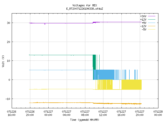The height and width of the screenshot is (122, 163).
Task: Click the x-axis label 071227 00:00
Action: pos(48,113)
